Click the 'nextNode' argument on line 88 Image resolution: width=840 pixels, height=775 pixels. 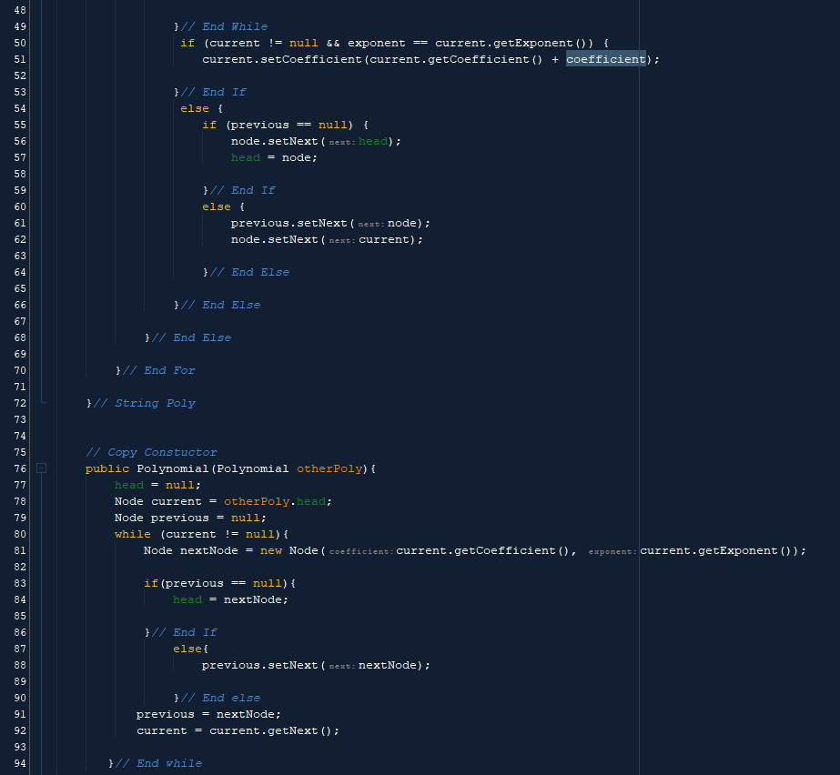point(388,665)
